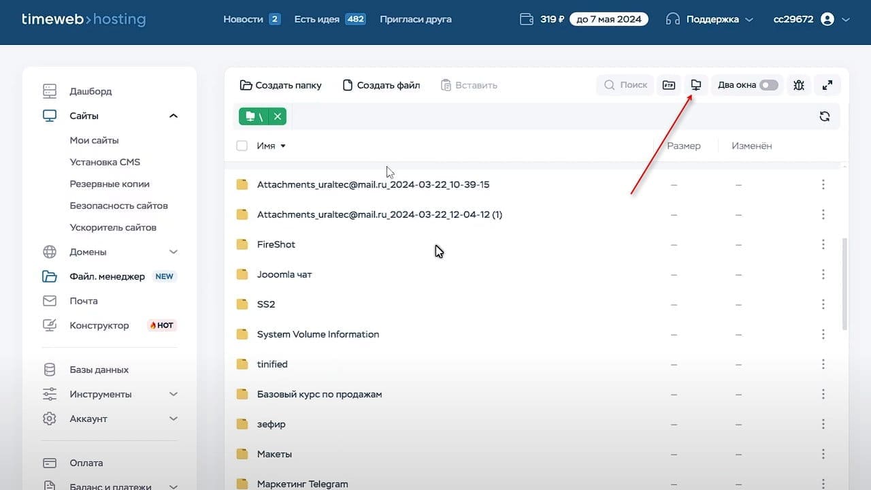Viewport: 871px width, 490px height.
Task: Click the bug report icon
Action: (x=799, y=85)
